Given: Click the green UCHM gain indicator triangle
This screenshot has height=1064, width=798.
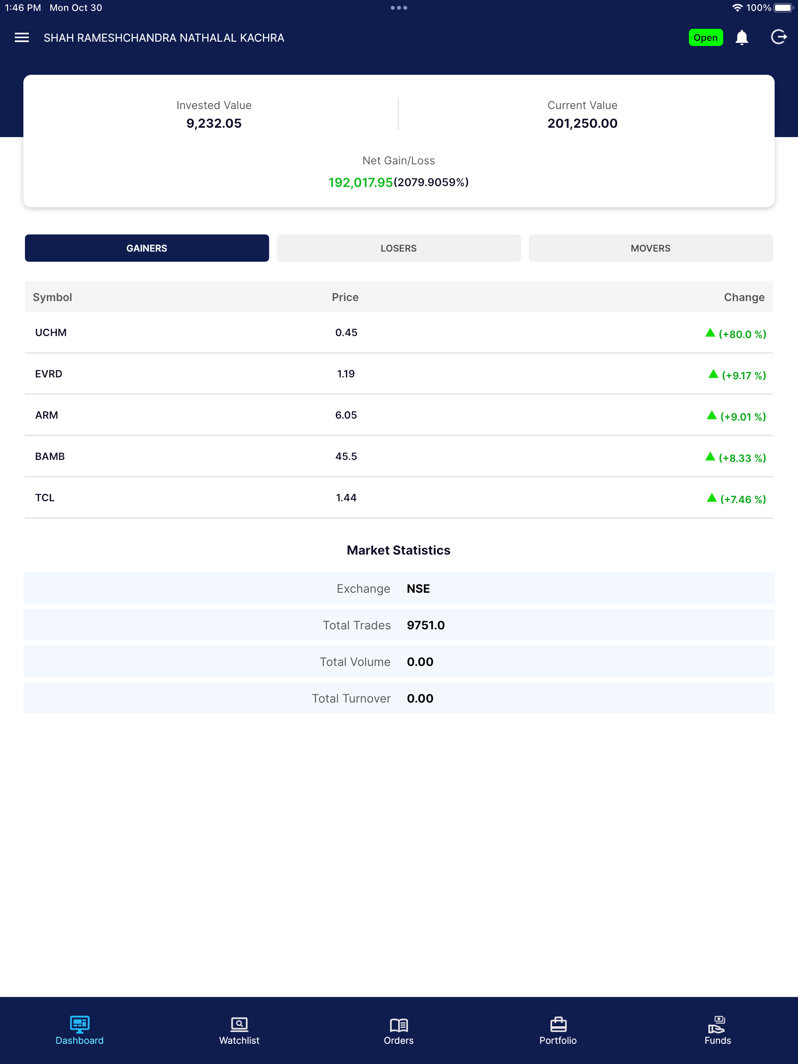Looking at the screenshot, I should [710, 333].
